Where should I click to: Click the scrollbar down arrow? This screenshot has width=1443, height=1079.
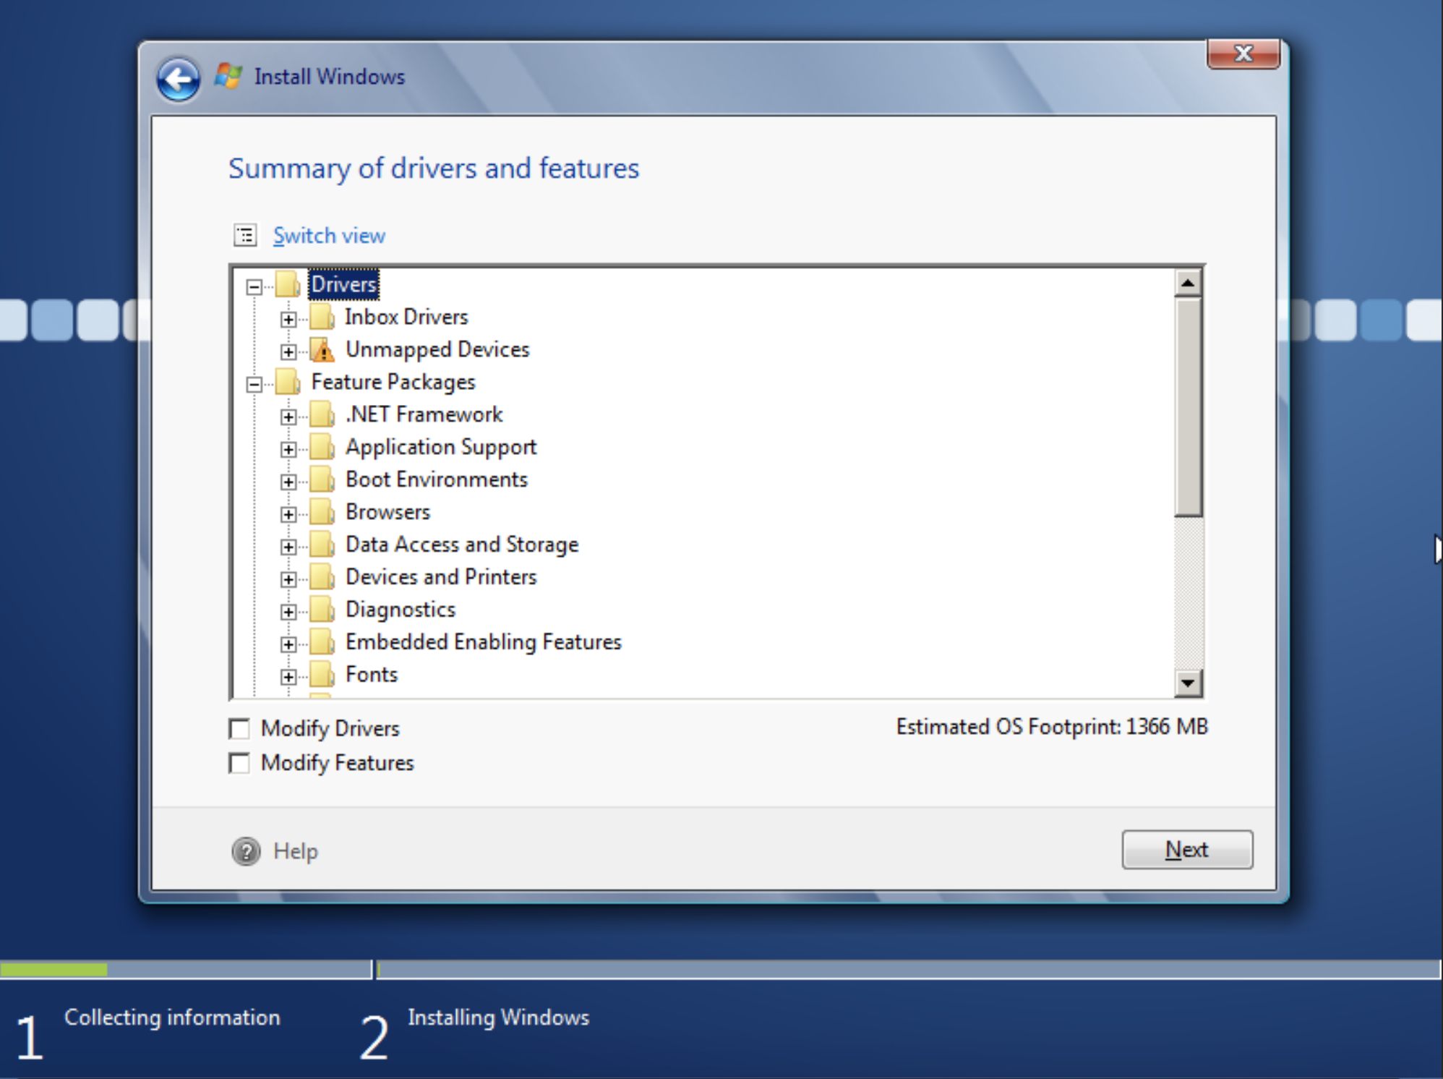pyautogui.click(x=1188, y=682)
